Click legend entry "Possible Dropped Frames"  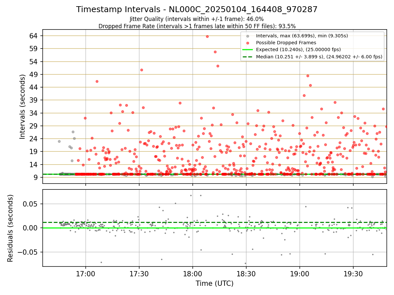[x=286, y=43]
